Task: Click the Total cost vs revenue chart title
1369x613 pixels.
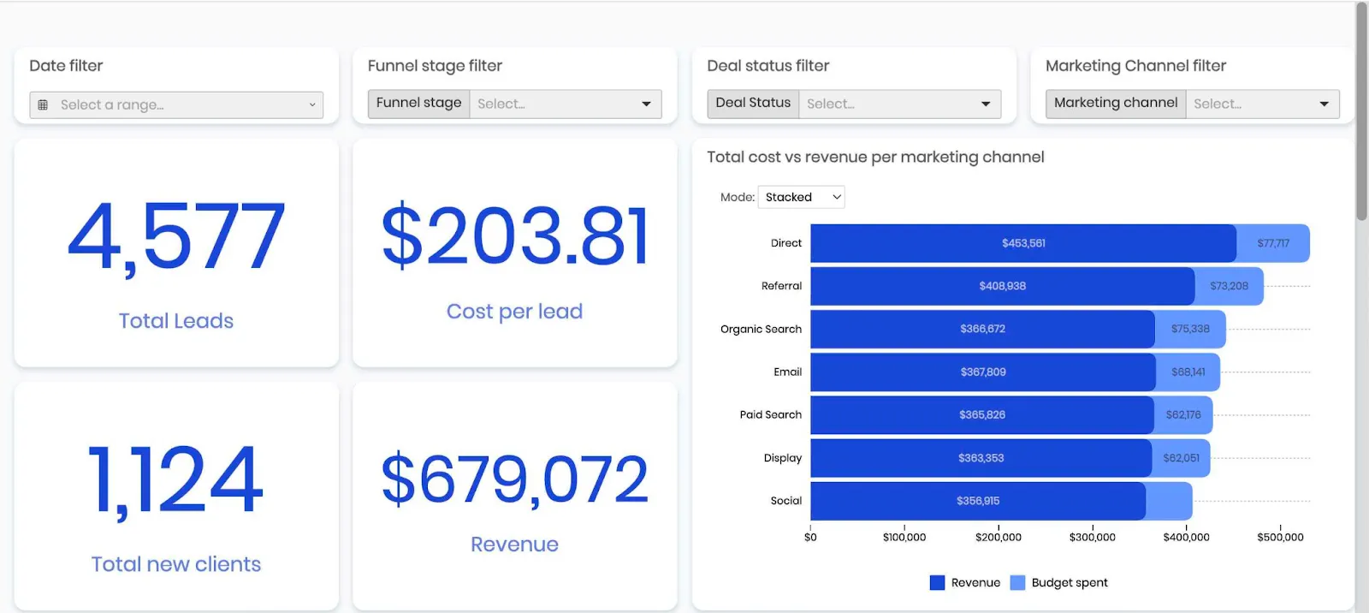Action: [875, 157]
